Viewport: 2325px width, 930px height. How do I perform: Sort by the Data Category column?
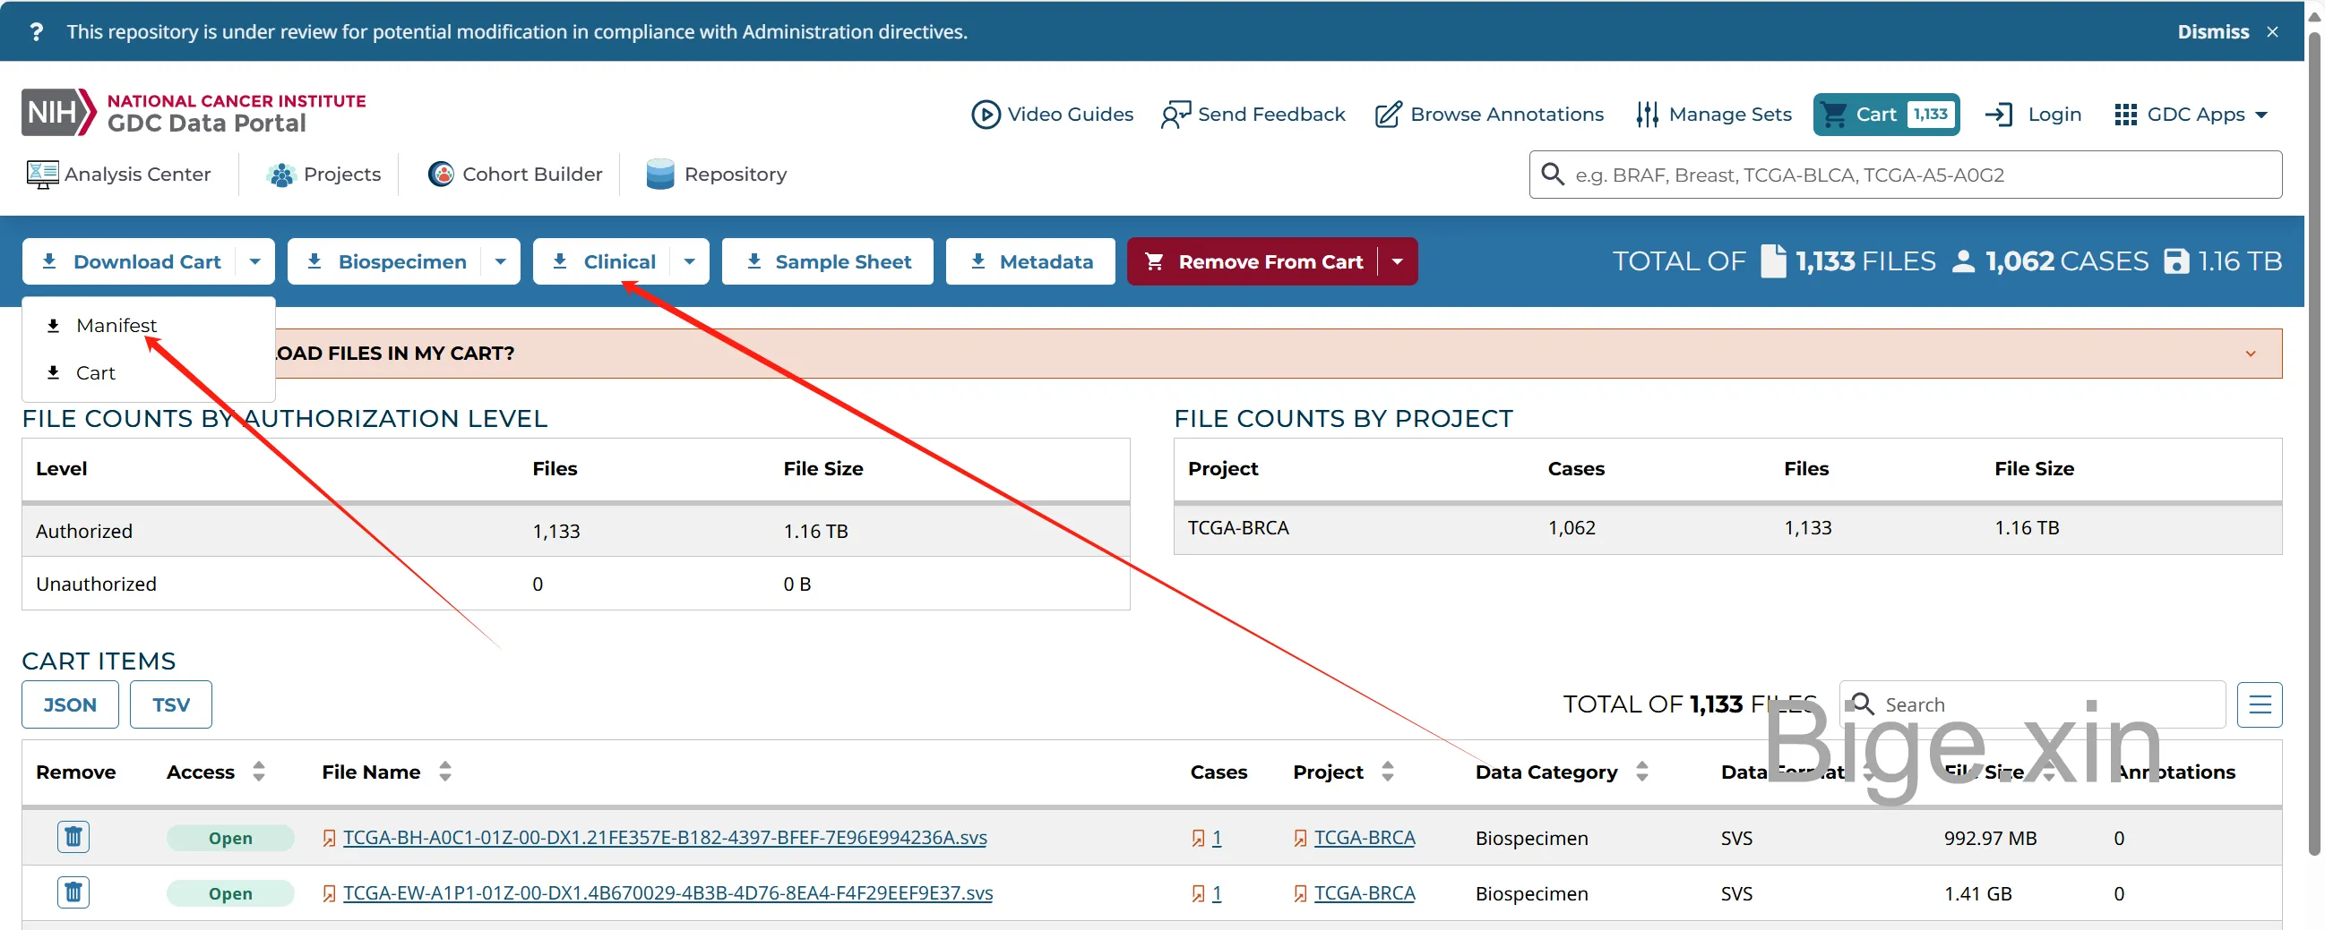1641,772
